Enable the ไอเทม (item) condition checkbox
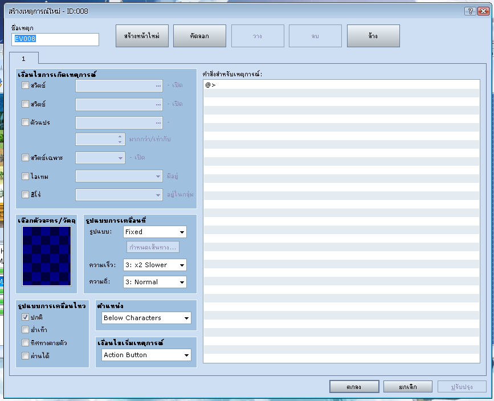The image size is (494, 401). pyautogui.click(x=25, y=177)
